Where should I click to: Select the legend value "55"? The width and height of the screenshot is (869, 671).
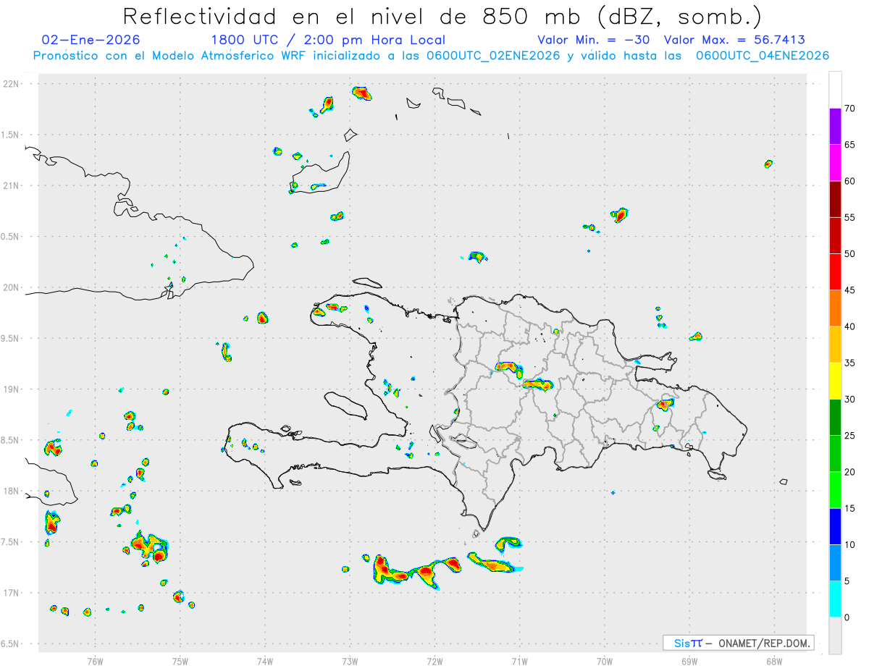(x=851, y=217)
